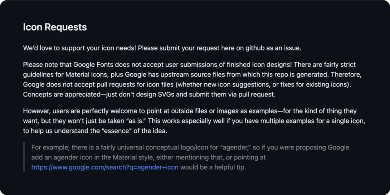Click the blockquote's left vertical bar

pos(24,157)
